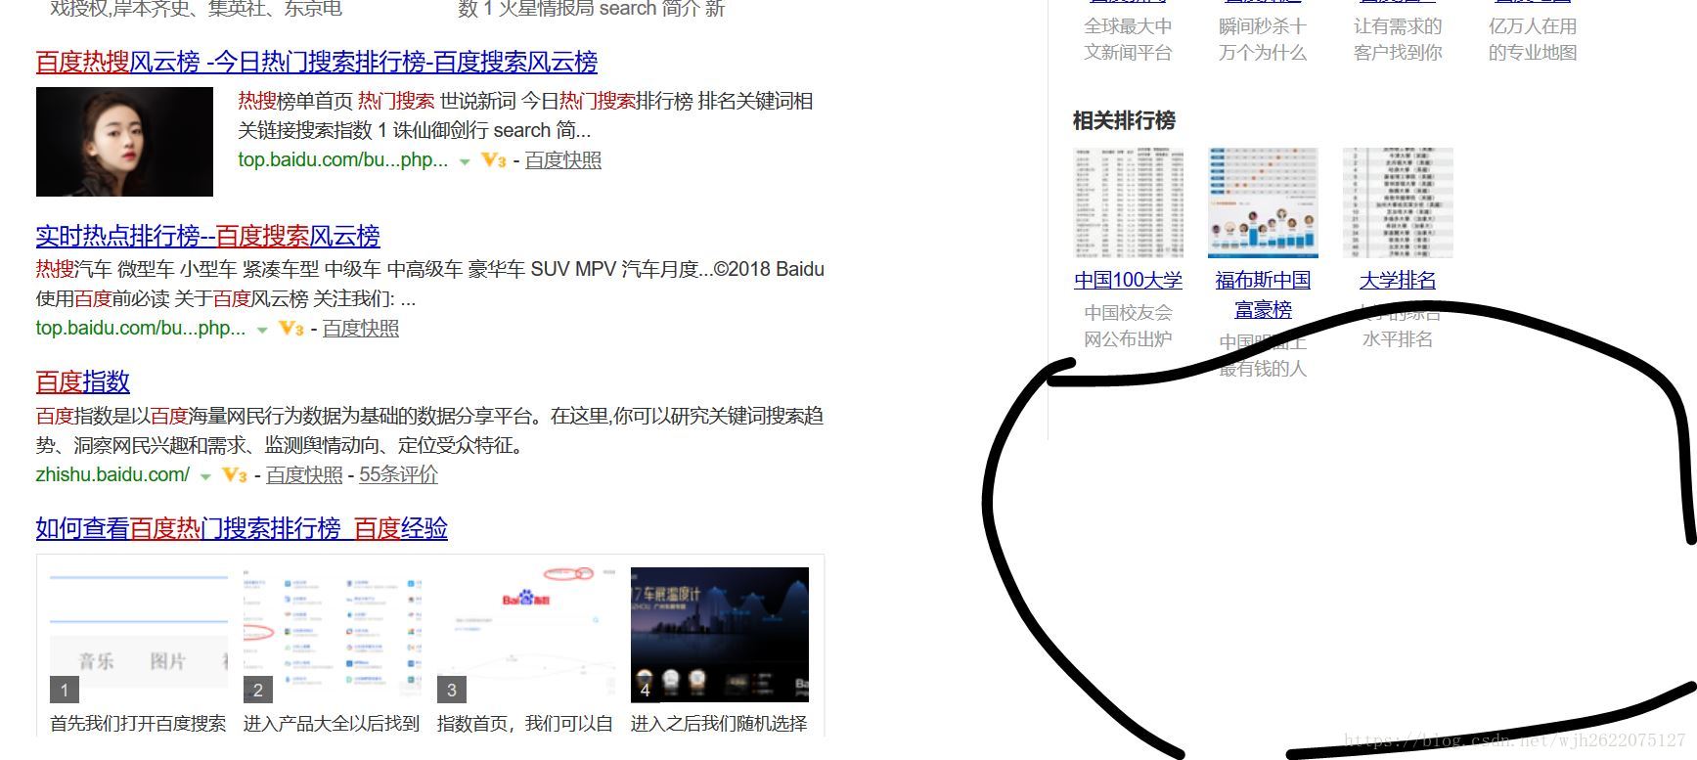View 55条评价 reviews link
Screen dimensions: 1697x760
coord(398,475)
